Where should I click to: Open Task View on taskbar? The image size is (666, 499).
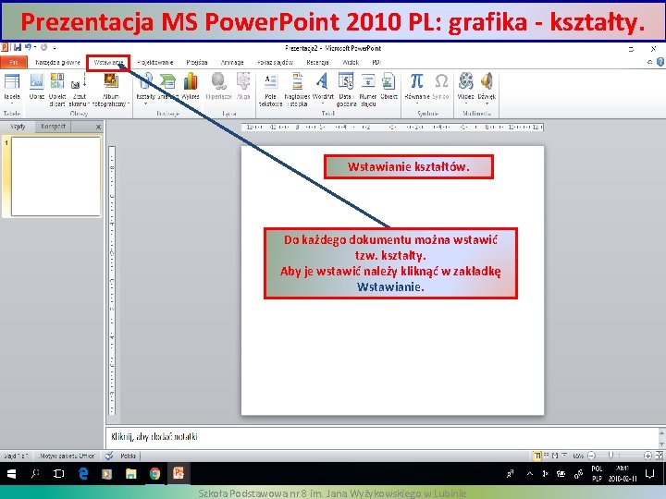coord(58,474)
